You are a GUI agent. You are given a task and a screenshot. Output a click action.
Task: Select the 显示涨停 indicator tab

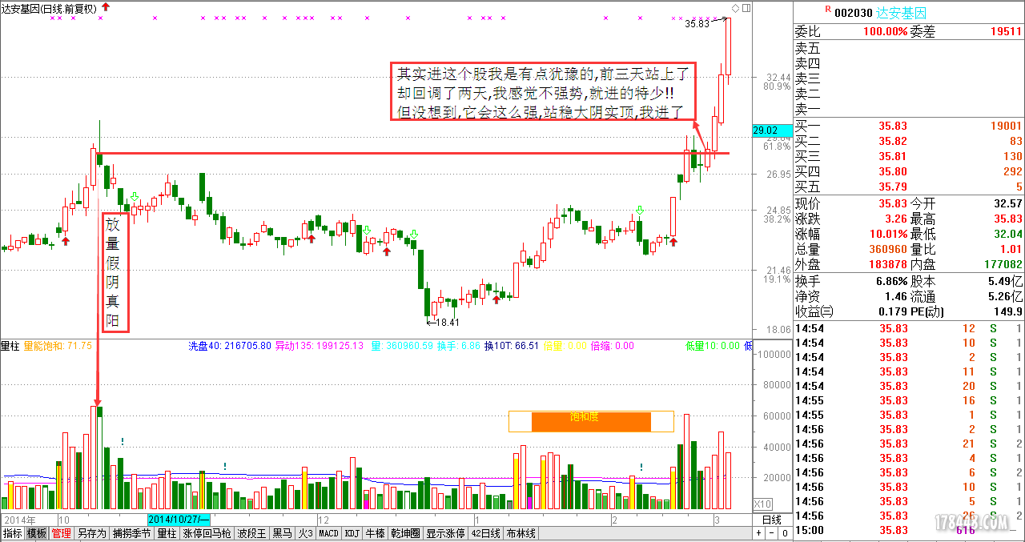446,533
